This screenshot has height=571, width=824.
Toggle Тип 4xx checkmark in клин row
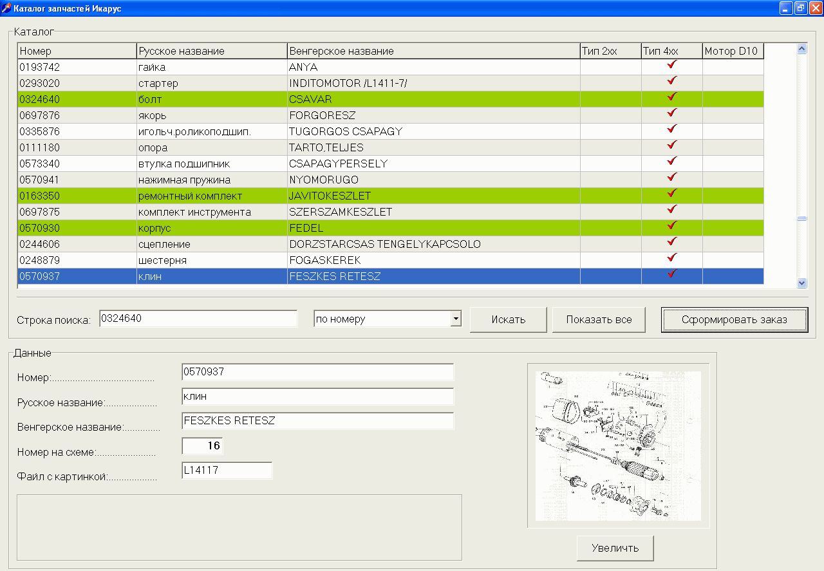[x=672, y=274]
